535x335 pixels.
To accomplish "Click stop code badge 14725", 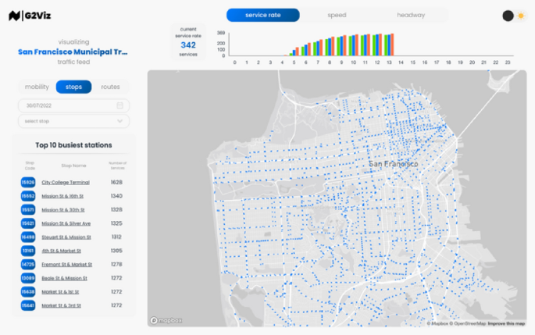I will click(x=28, y=264).
